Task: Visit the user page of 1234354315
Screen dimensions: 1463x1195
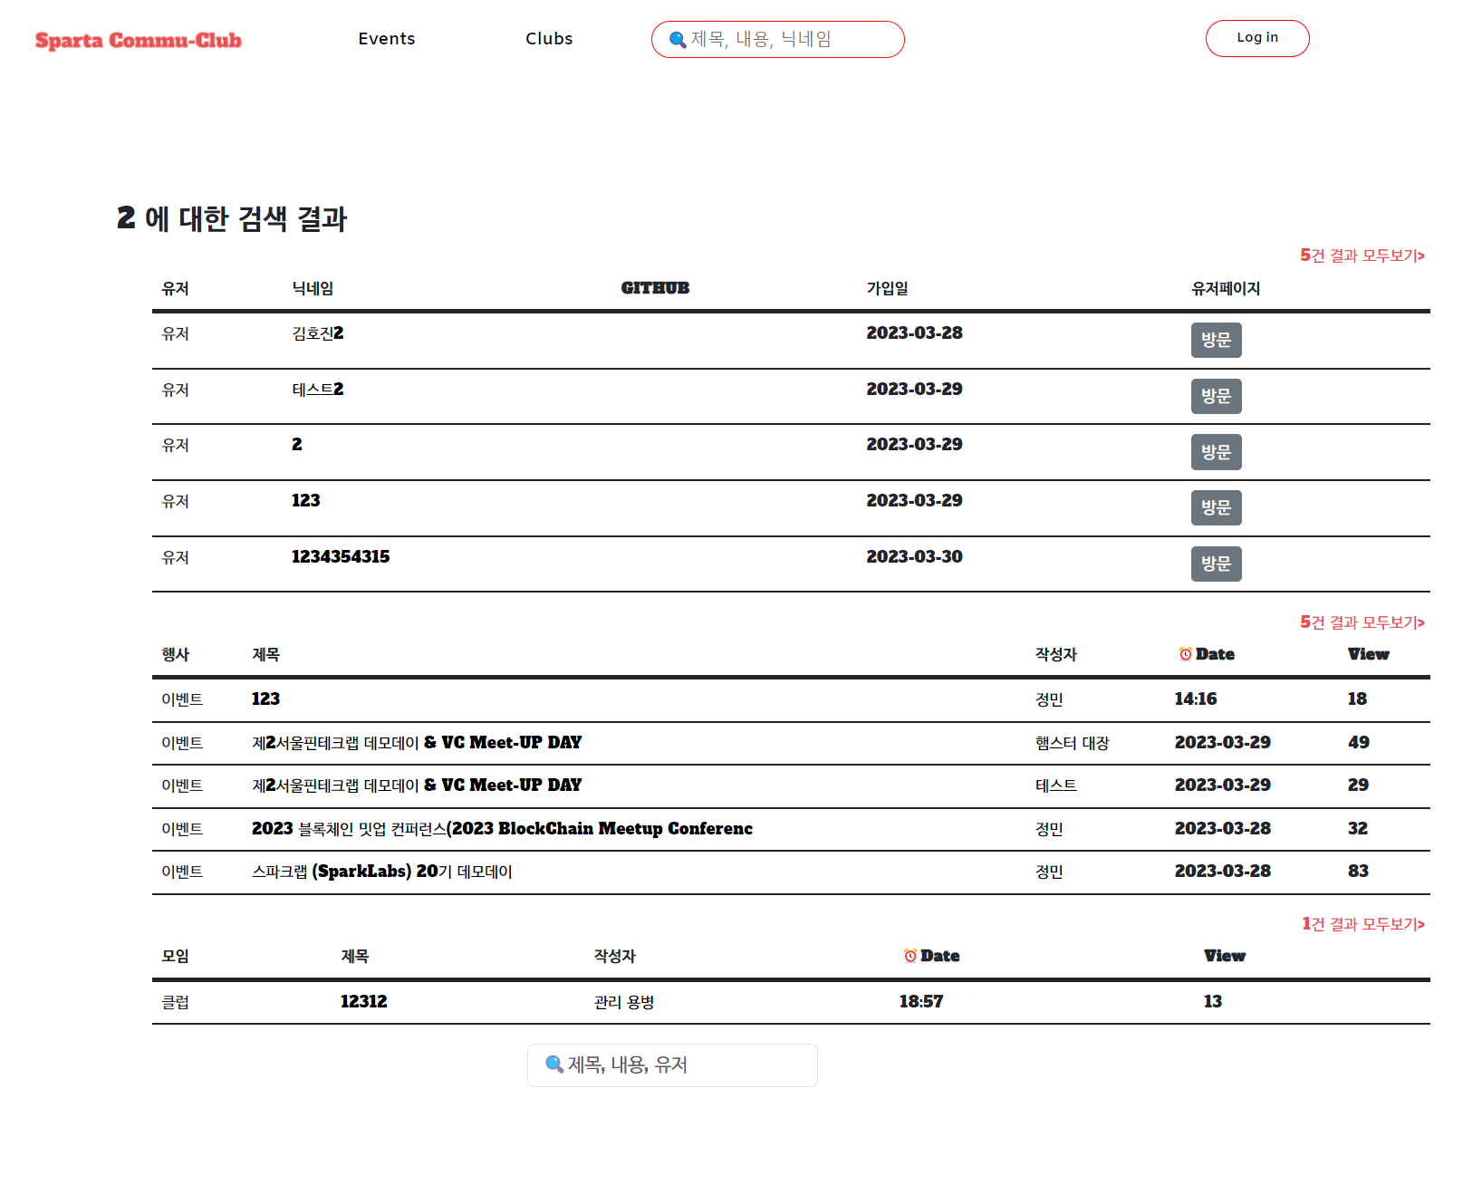Action: (x=1216, y=564)
